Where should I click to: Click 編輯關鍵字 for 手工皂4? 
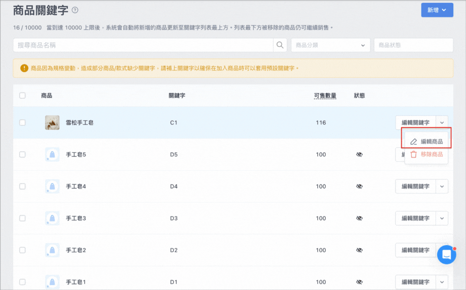point(415,186)
